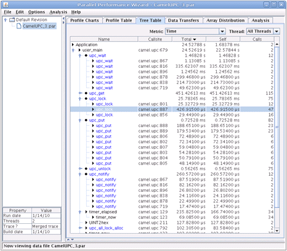Sort by the Callsite column header

[155, 39]
